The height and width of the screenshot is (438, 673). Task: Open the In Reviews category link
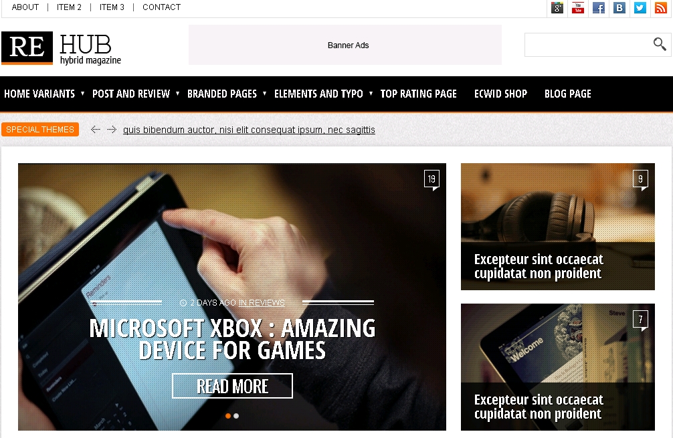(x=262, y=303)
